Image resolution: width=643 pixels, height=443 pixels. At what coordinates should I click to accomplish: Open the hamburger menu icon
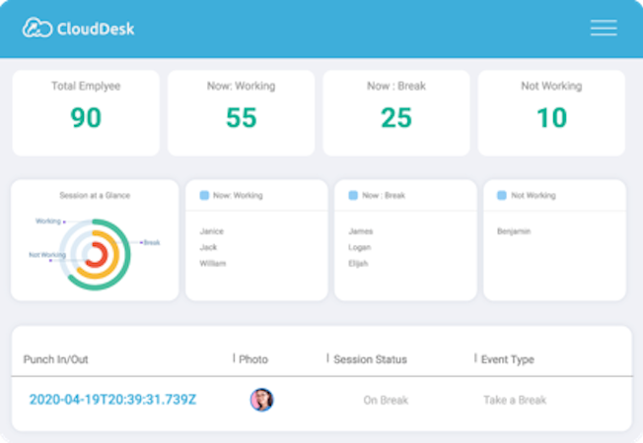click(x=604, y=28)
